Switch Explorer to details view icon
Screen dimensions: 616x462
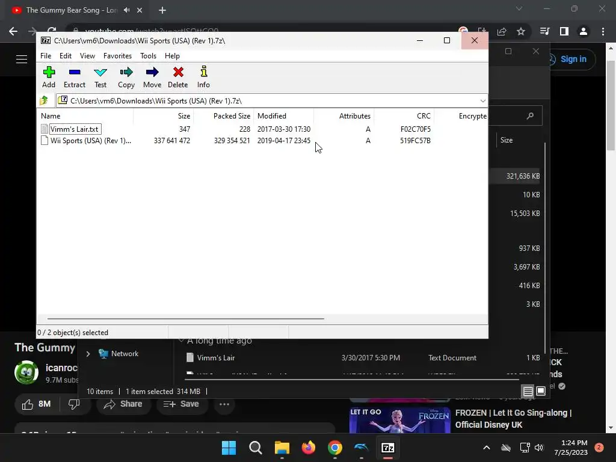click(528, 391)
